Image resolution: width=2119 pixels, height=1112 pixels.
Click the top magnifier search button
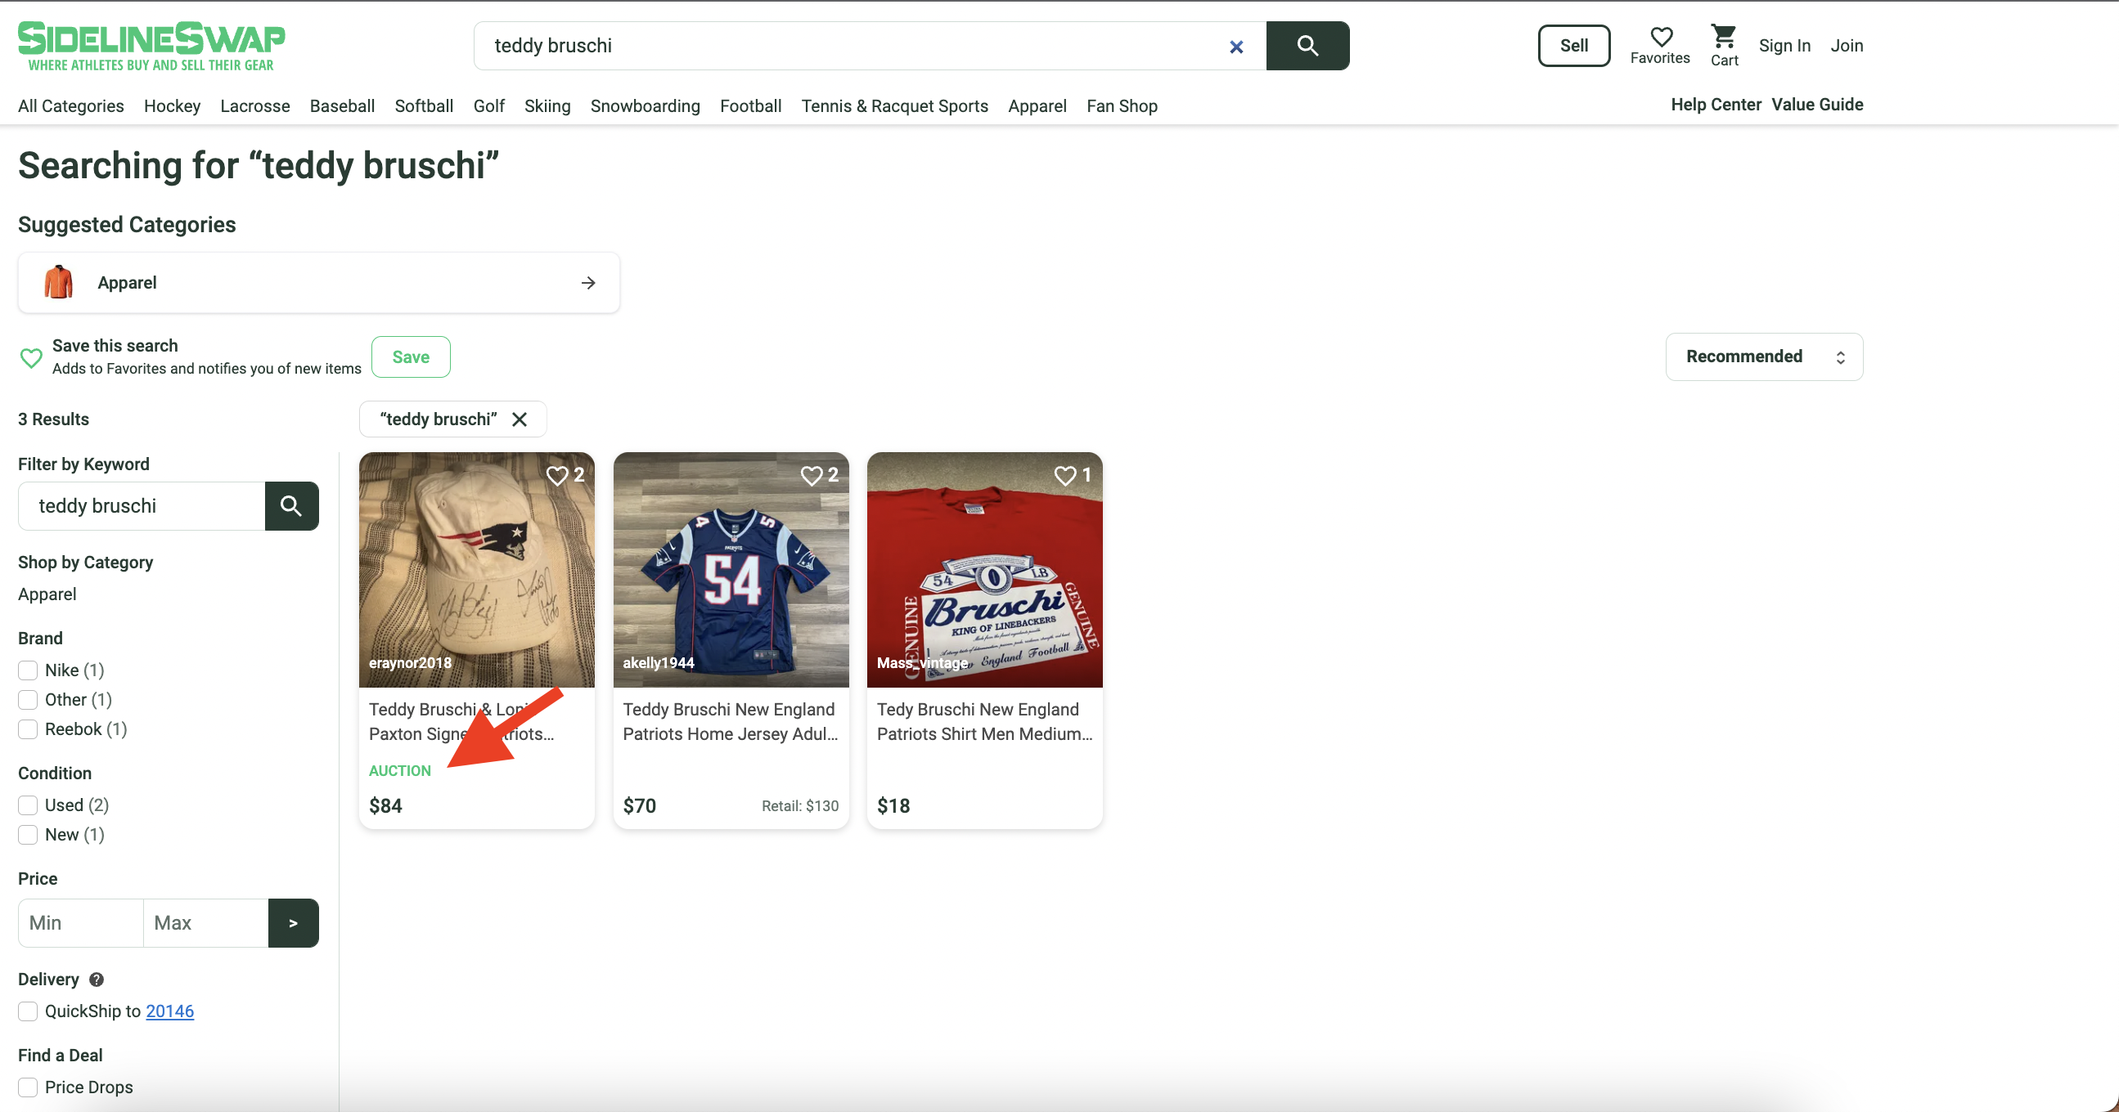1307,46
